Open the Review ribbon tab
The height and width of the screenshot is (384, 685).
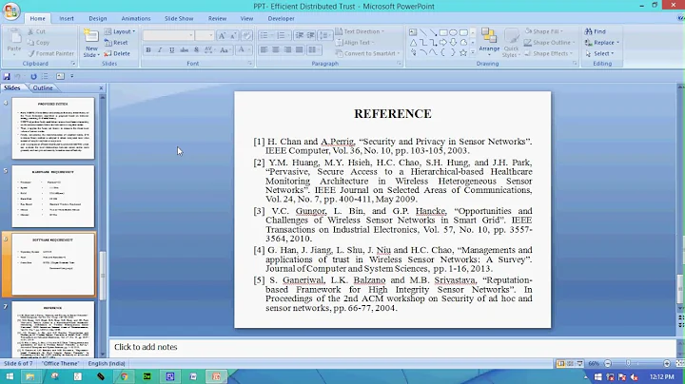(x=217, y=18)
